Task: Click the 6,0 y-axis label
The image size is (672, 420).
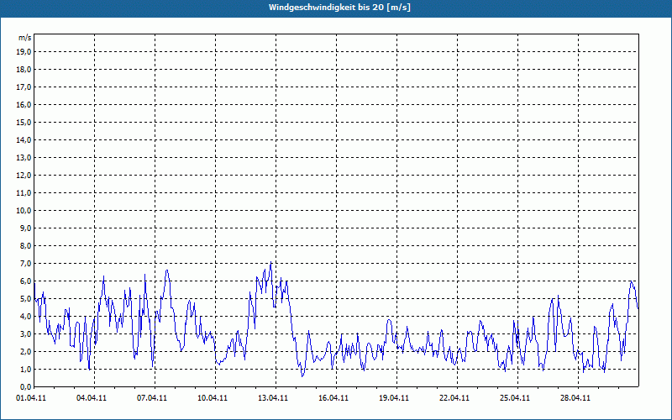Action: coord(26,281)
